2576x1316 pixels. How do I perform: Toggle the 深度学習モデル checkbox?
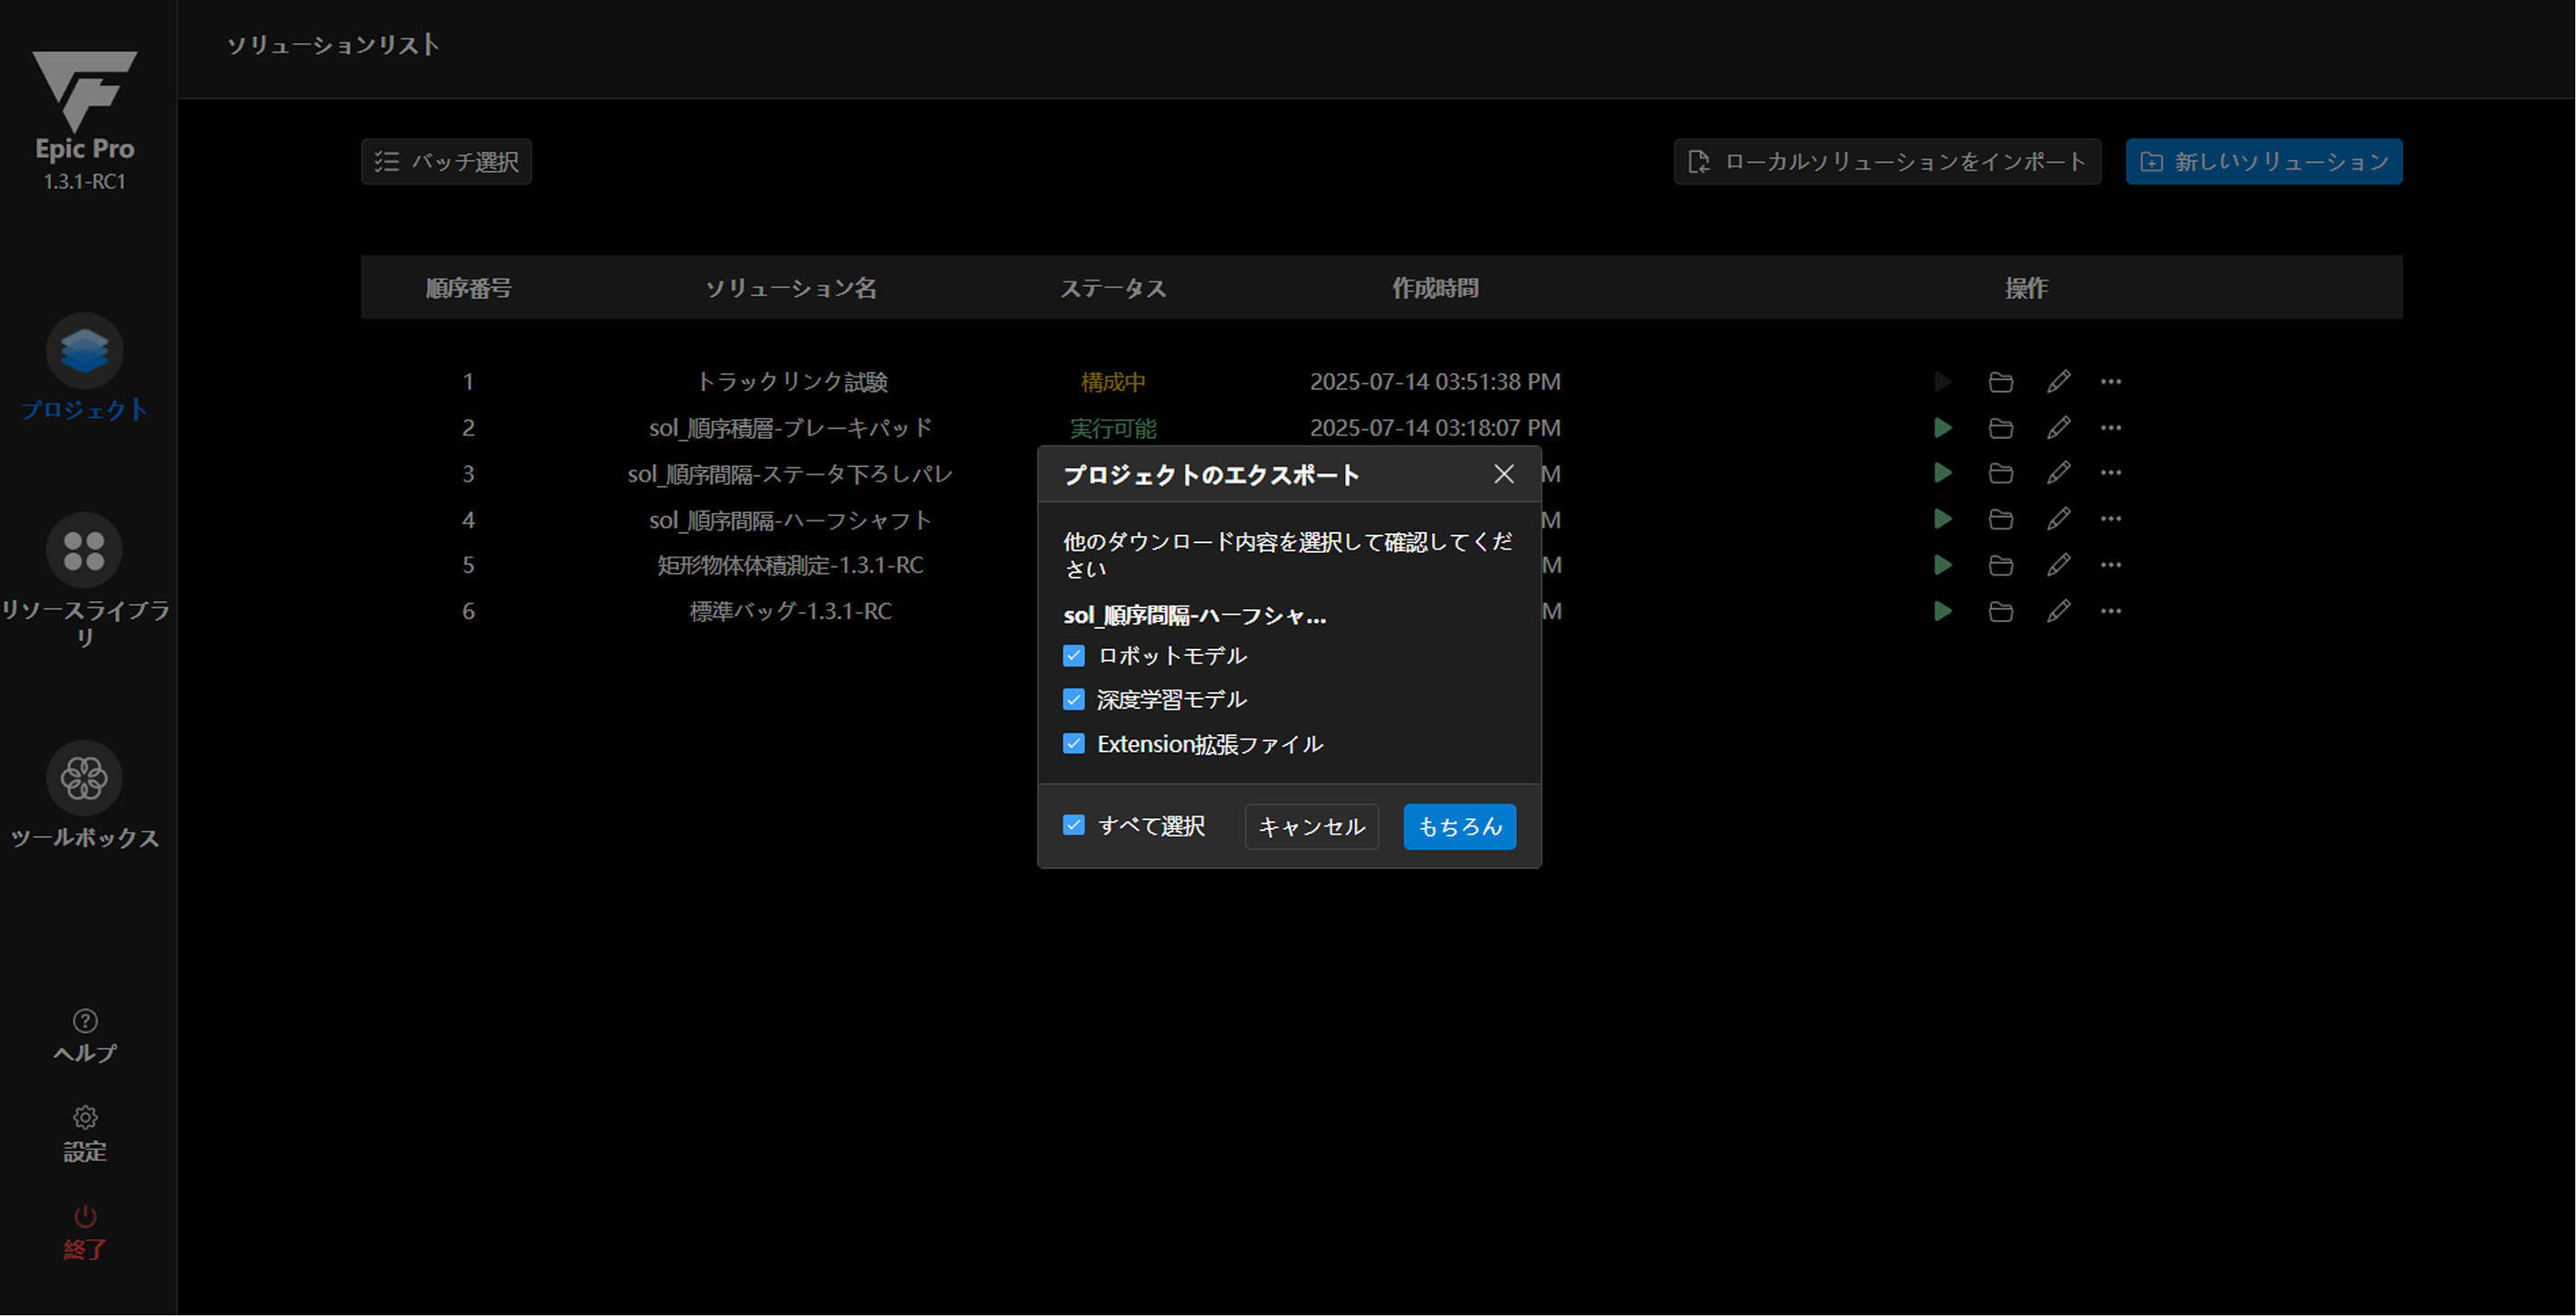[x=1073, y=700]
